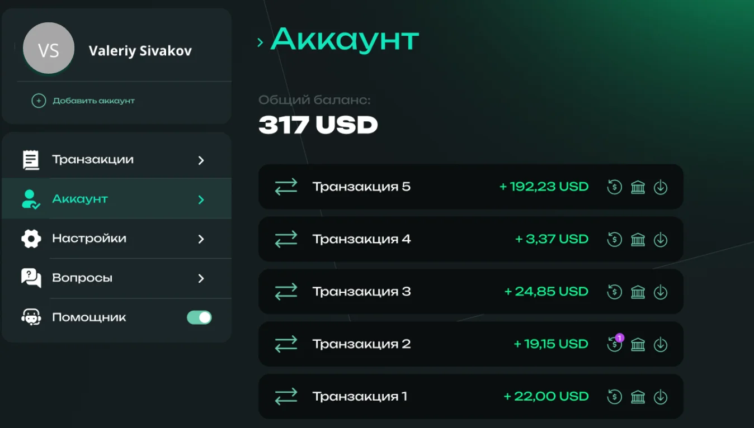Expand the Транзакции chevron arrow
The height and width of the screenshot is (428, 754).
(x=201, y=160)
